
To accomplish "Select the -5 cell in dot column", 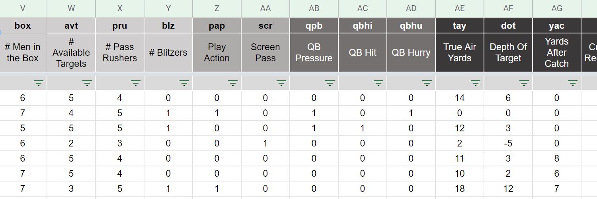I will (x=508, y=143).
